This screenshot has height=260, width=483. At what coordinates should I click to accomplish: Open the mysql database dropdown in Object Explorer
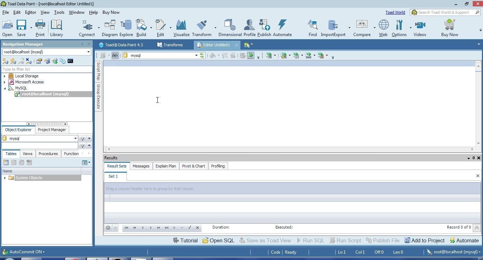pos(75,138)
